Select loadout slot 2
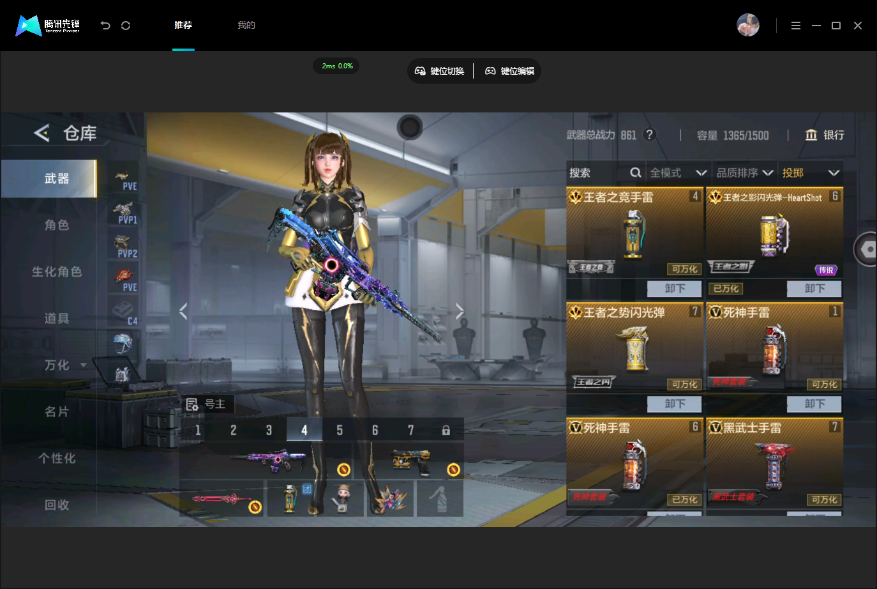Viewport: 877px width, 589px height. [233, 430]
